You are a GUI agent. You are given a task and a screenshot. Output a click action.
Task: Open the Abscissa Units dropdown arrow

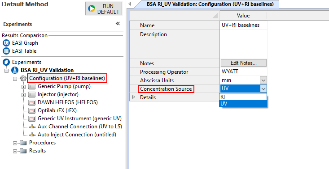tap(263, 80)
